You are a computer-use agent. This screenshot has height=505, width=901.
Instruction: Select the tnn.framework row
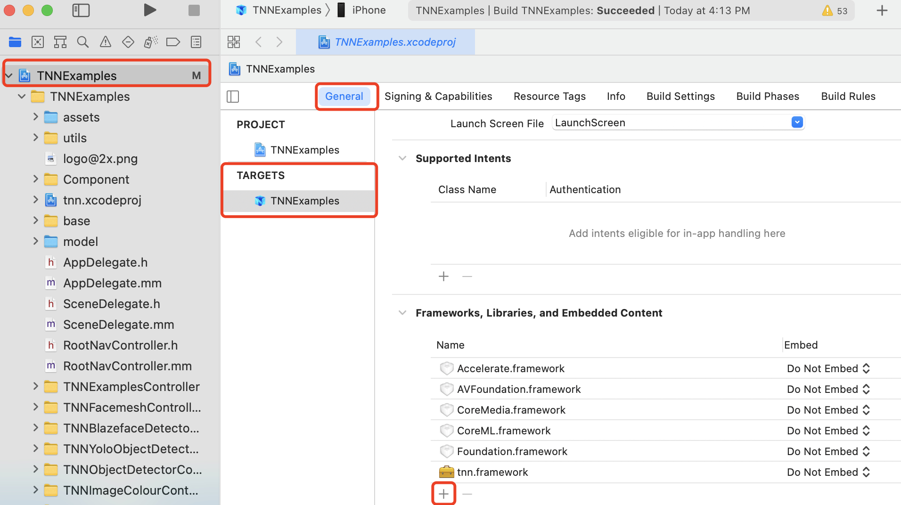point(665,472)
